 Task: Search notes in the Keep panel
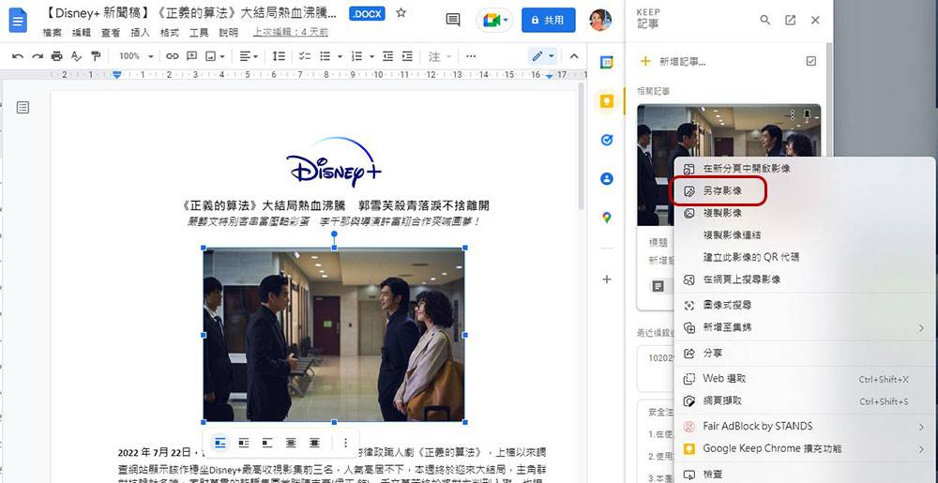tap(765, 20)
